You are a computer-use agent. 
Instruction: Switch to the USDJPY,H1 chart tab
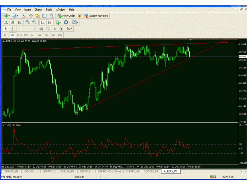[x=68, y=171]
